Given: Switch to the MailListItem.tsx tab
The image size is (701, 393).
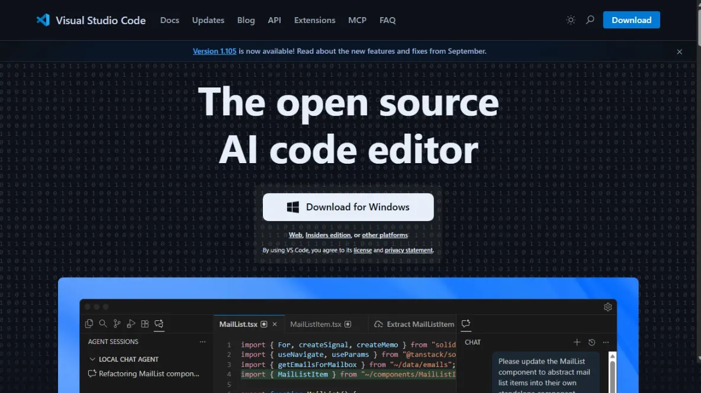Looking at the screenshot, I should point(317,324).
